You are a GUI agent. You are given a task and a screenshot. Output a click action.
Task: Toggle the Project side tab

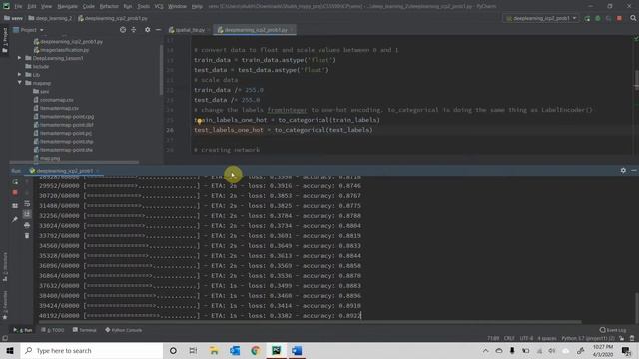5,40
